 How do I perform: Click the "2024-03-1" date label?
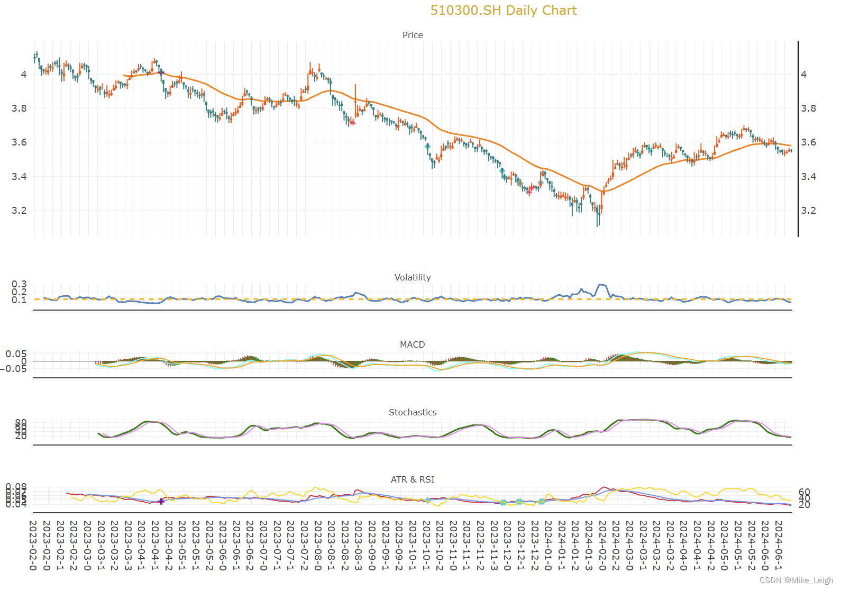pyautogui.click(x=643, y=546)
